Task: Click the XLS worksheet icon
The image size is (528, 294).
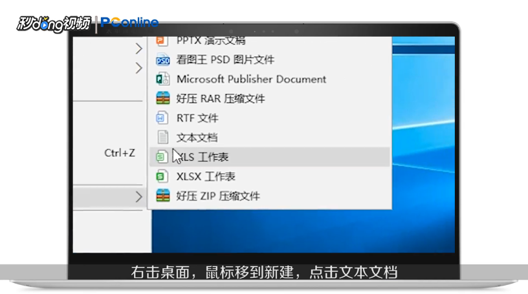Action: coord(162,157)
